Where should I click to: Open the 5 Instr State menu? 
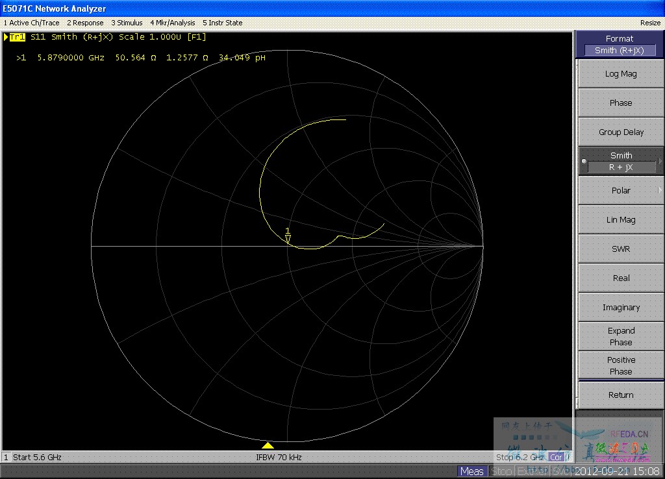tap(223, 23)
